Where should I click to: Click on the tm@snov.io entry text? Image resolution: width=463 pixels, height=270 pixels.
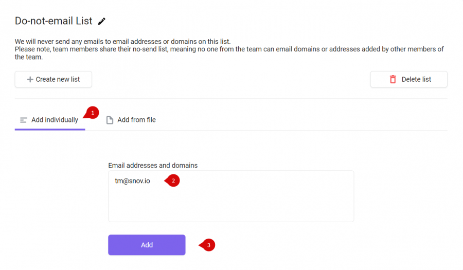132,181
